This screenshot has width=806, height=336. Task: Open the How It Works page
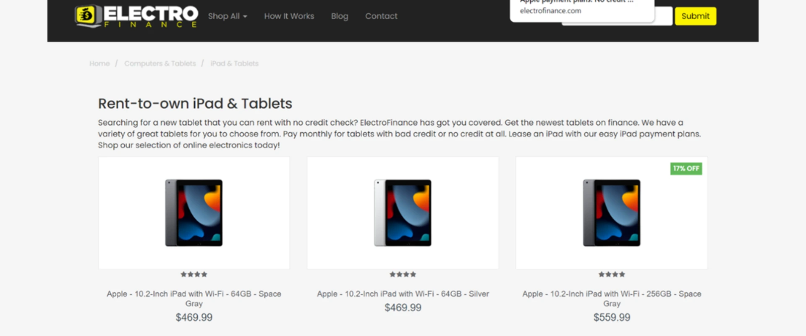[x=289, y=16]
